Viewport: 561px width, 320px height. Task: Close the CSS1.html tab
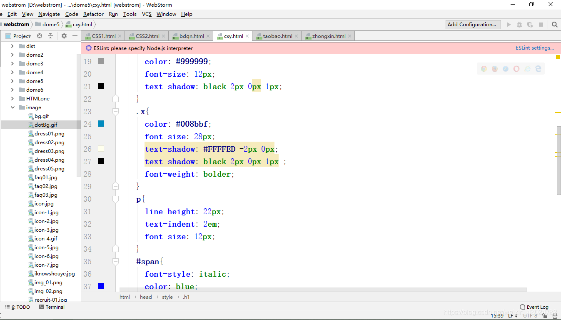click(120, 36)
